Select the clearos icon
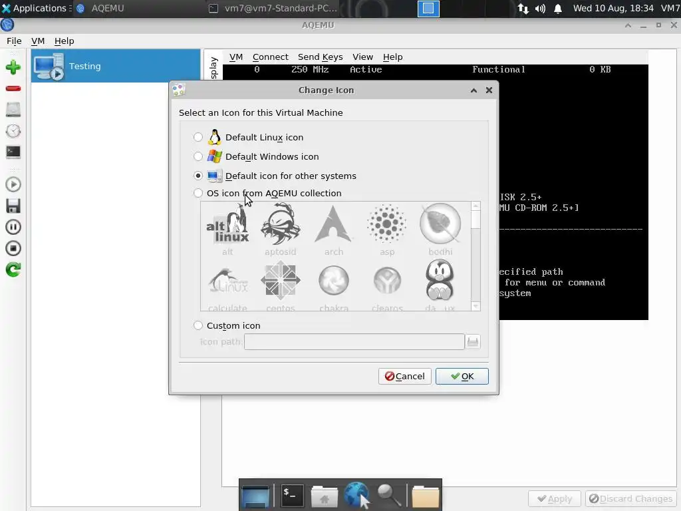 point(387,285)
